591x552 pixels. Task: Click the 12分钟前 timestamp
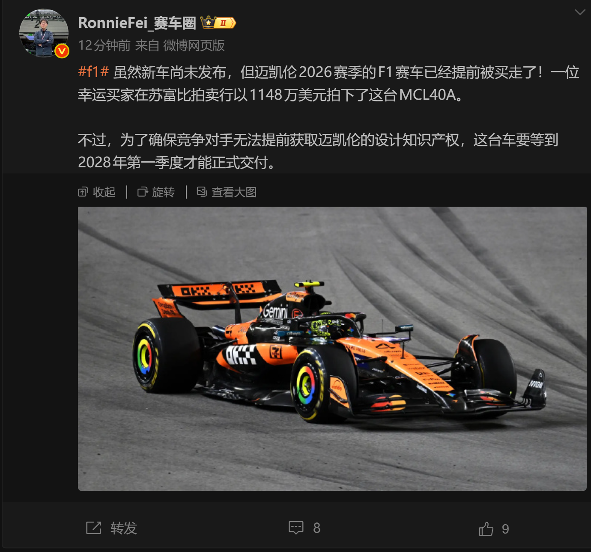pos(104,45)
